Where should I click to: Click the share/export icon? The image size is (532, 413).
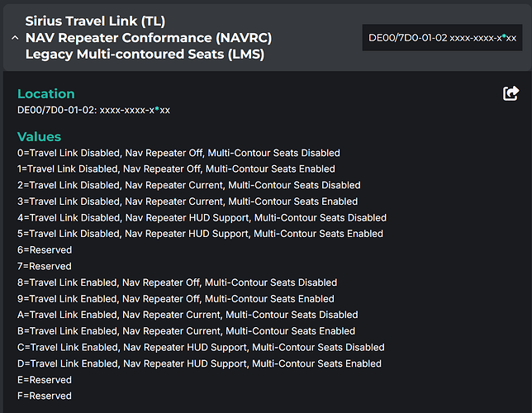[x=511, y=93]
